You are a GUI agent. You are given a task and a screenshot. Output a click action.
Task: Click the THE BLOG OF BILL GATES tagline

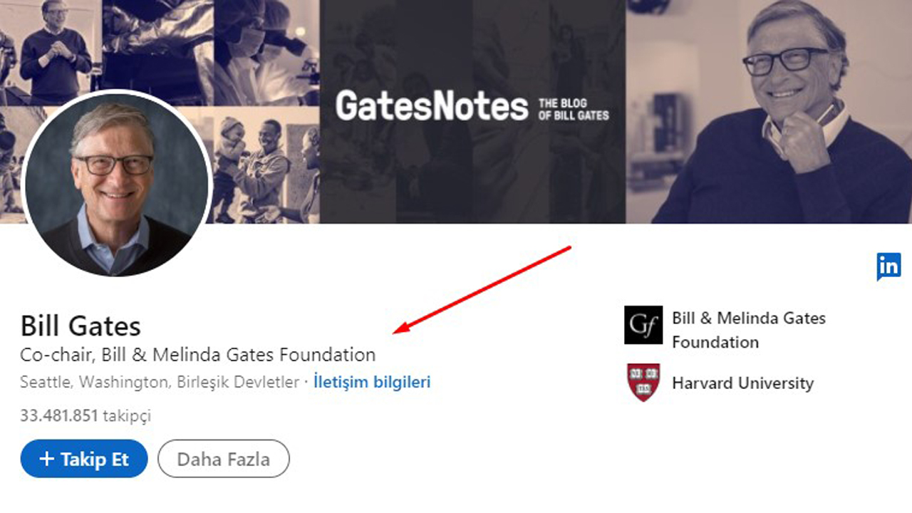(574, 108)
